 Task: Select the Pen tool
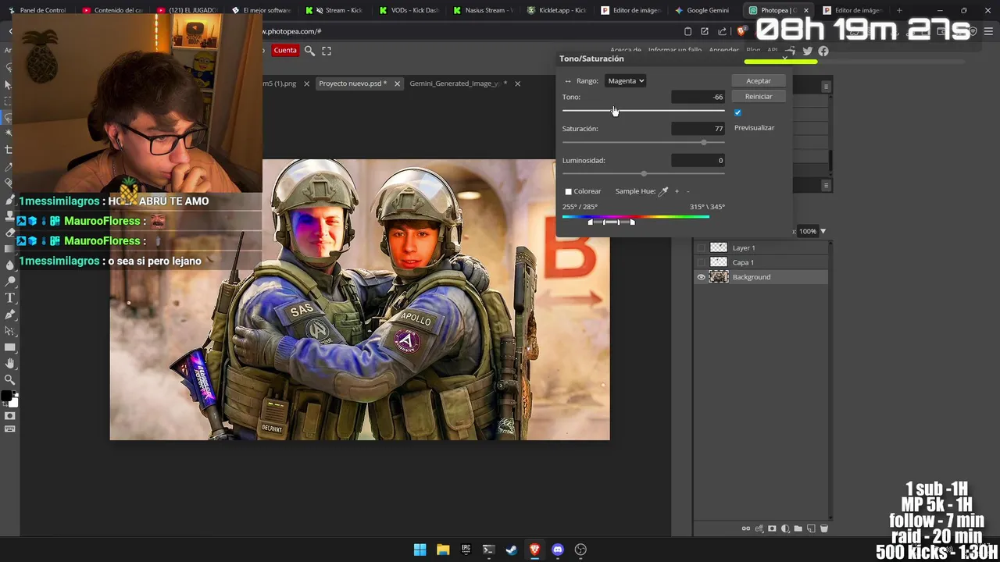[10, 315]
